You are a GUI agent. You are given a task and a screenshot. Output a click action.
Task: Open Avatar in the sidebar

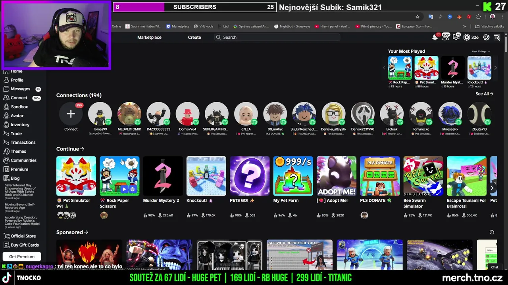[x=17, y=116]
